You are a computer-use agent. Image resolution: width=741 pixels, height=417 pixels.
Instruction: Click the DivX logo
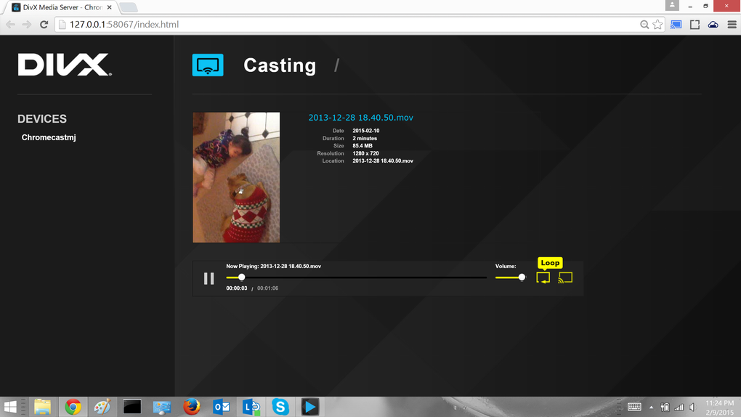pos(65,65)
